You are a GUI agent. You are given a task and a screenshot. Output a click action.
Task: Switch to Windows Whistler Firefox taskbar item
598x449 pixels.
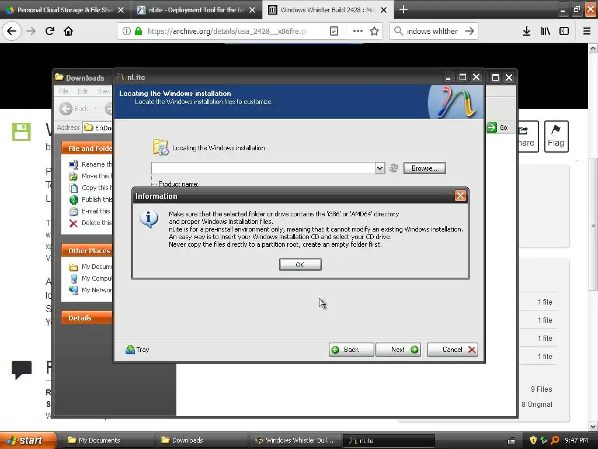295,440
